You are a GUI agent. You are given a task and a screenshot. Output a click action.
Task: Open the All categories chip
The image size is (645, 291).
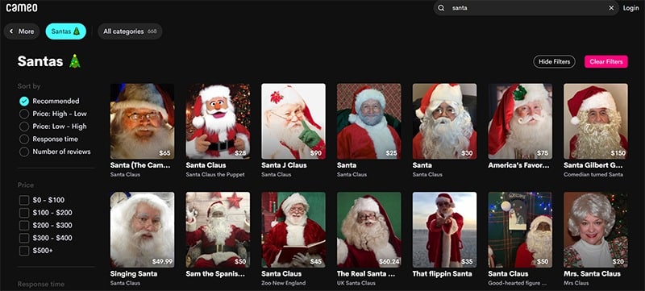click(x=130, y=31)
